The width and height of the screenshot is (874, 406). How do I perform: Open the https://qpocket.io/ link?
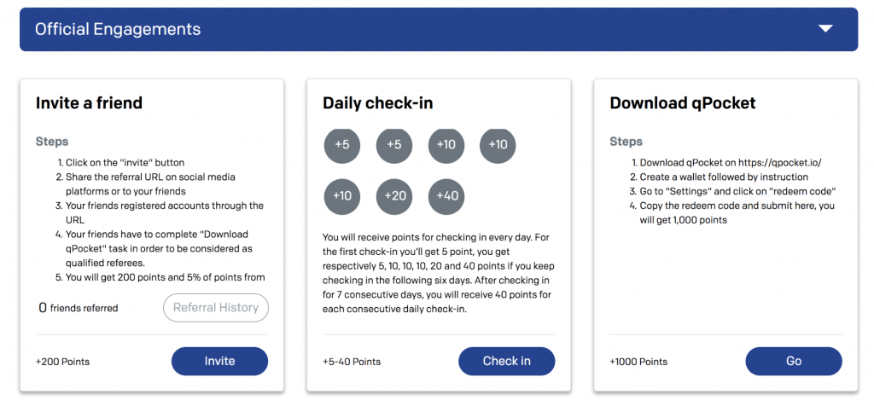click(x=780, y=163)
